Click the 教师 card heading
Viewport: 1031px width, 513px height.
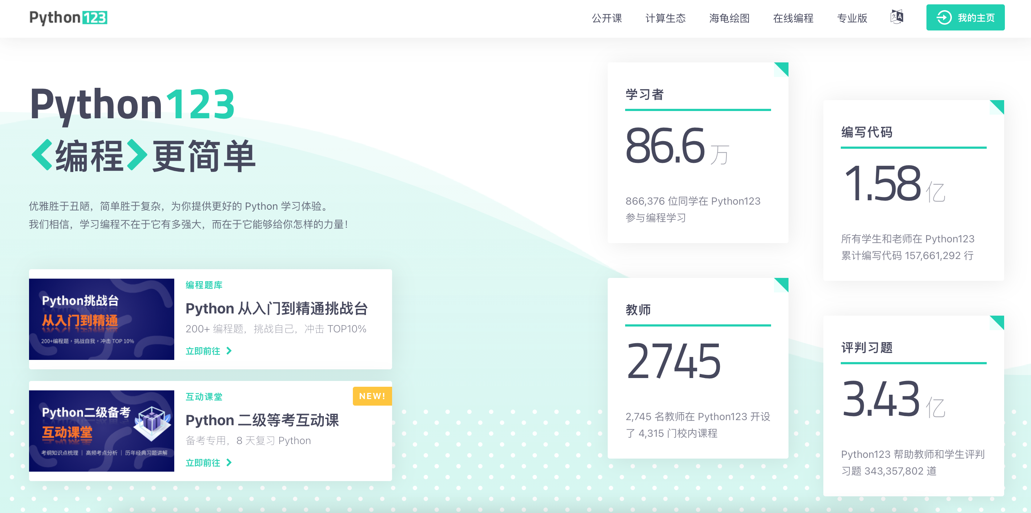(638, 309)
